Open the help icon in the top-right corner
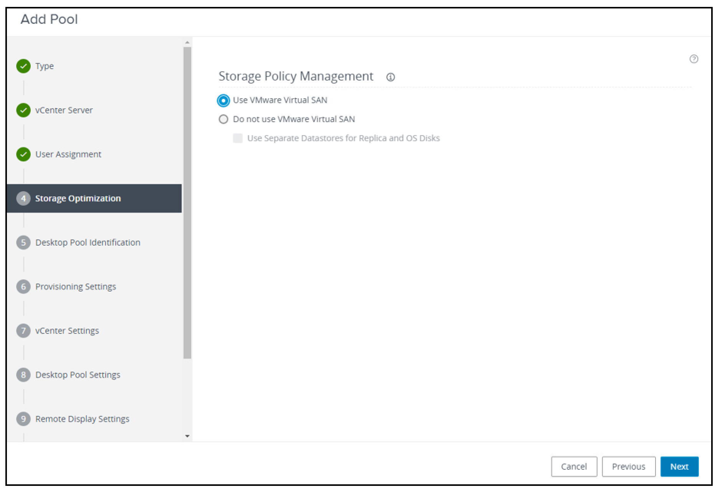 point(694,59)
